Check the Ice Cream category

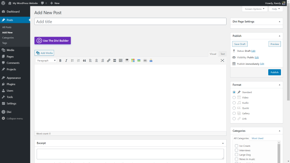[236, 146]
